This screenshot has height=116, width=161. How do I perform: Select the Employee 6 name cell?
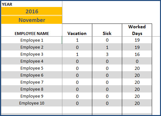32,75
